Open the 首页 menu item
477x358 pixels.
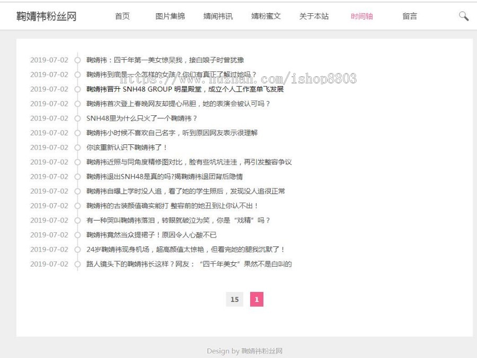click(x=122, y=16)
